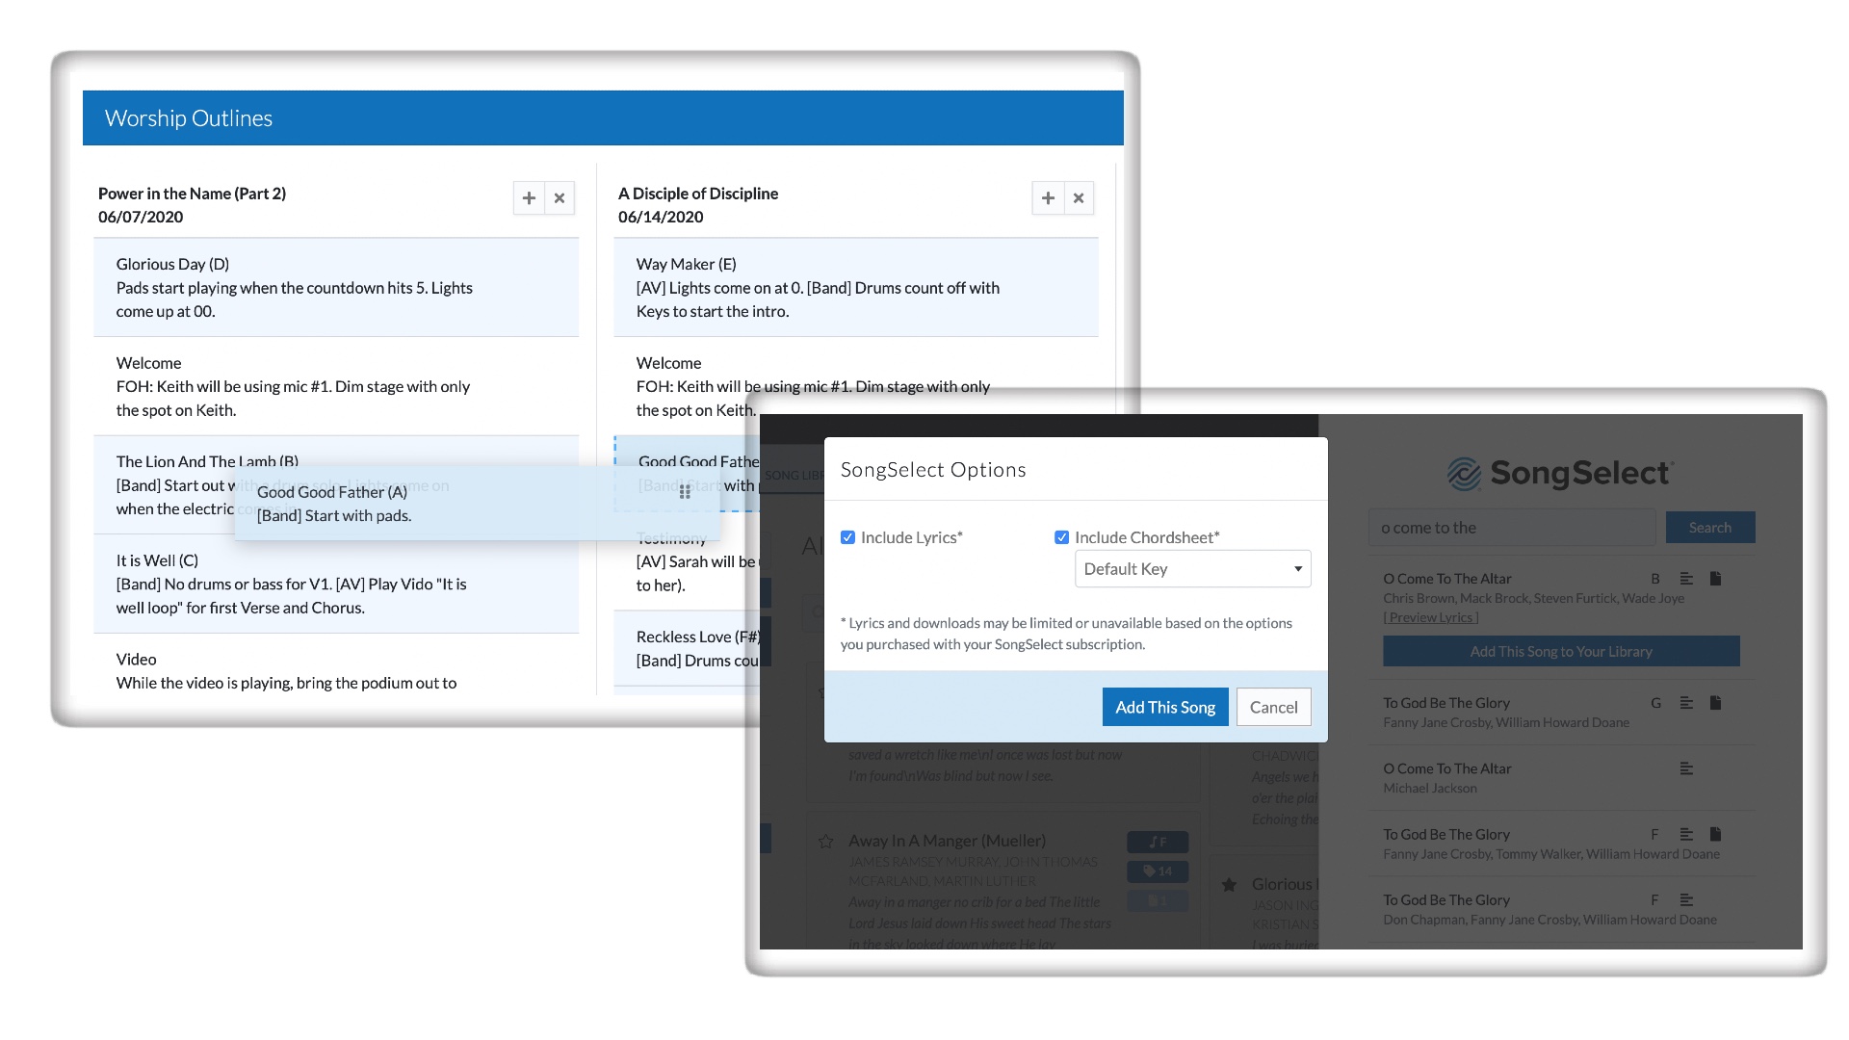Click plus icon on A Disciple of Discipline

click(1048, 198)
